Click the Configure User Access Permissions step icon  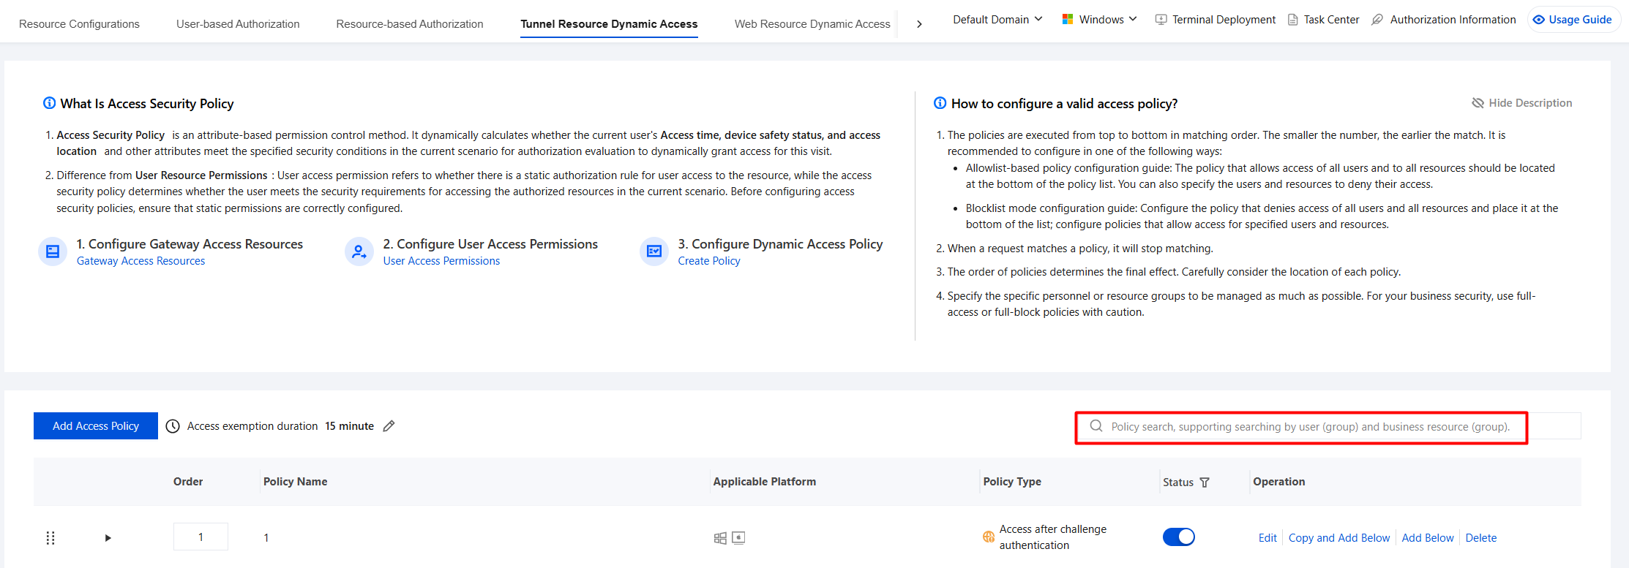pyautogui.click(x=359, y=251)
